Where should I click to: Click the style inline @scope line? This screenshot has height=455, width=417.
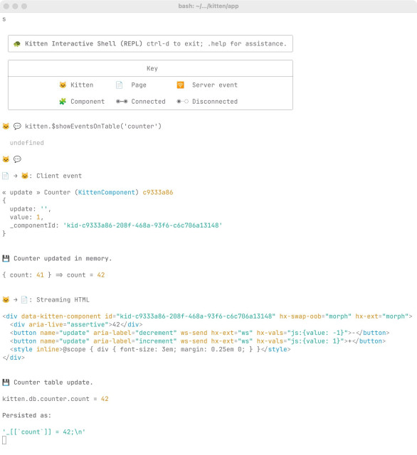(x=150, y=349)
